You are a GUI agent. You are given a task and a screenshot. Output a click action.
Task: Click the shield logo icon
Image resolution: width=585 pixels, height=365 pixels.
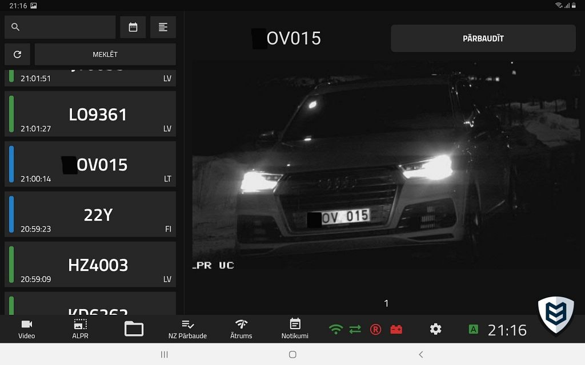point(556,315)
